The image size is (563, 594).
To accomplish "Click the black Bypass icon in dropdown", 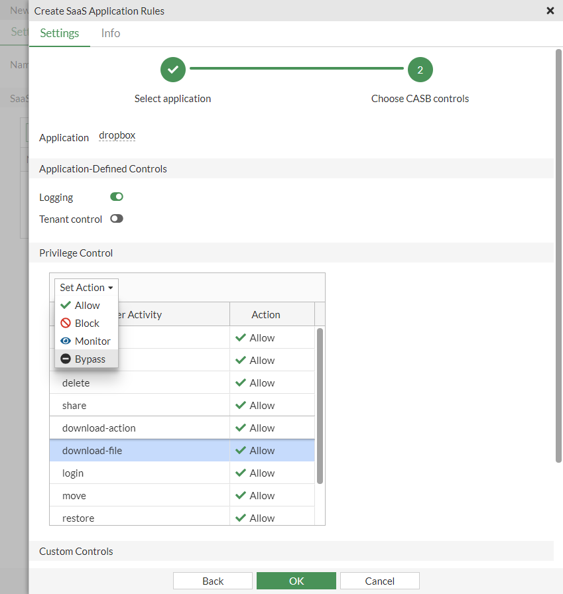I will pos(65,359).
